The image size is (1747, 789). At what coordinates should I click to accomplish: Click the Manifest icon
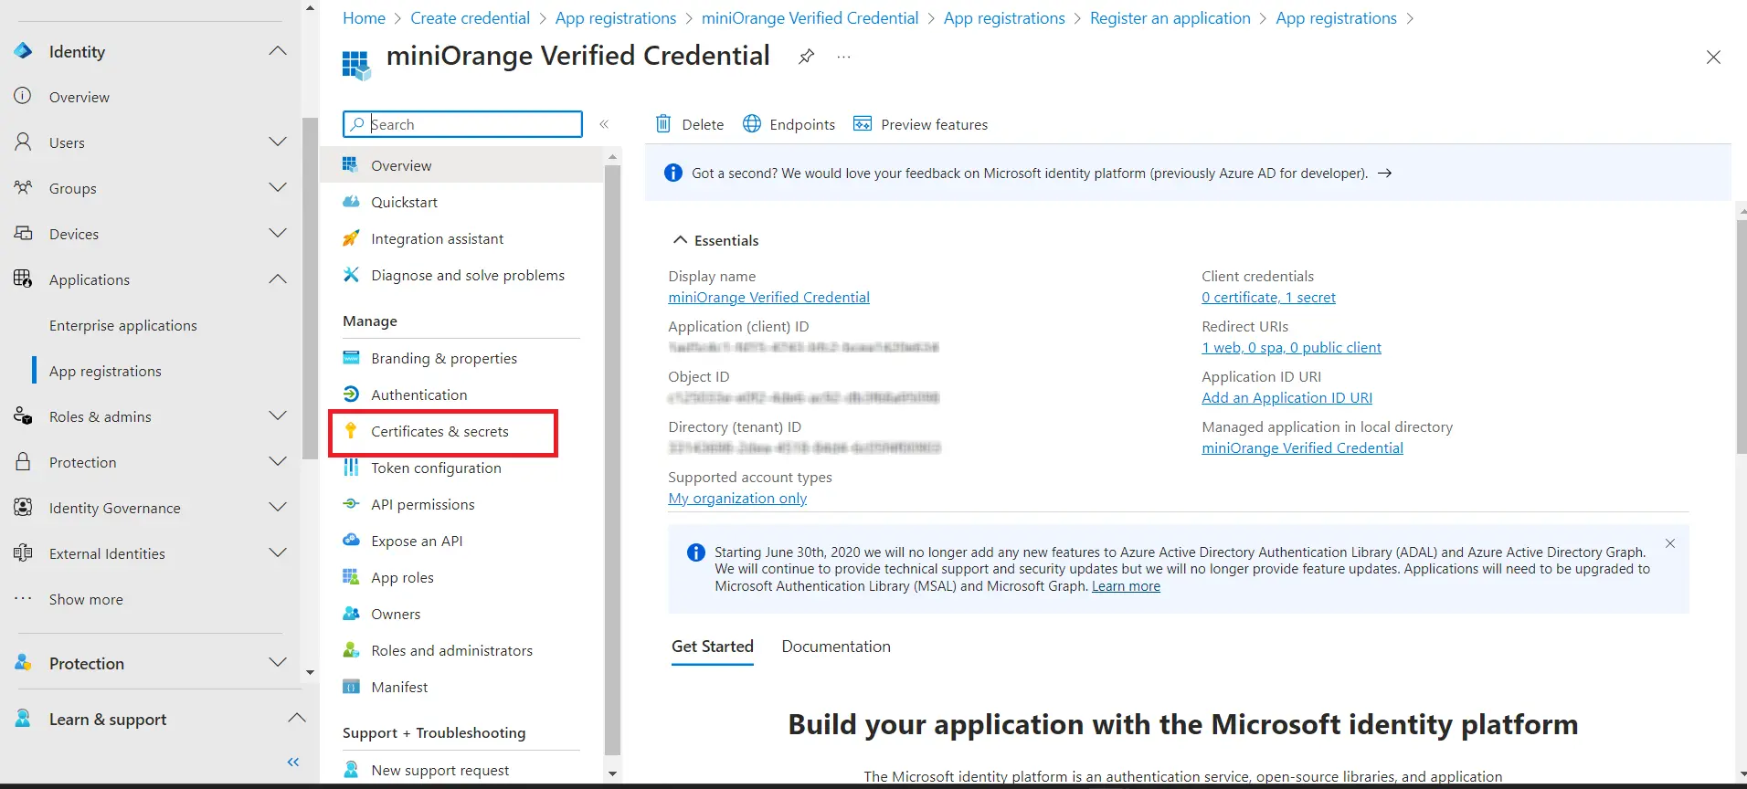[x=351, y=687]
